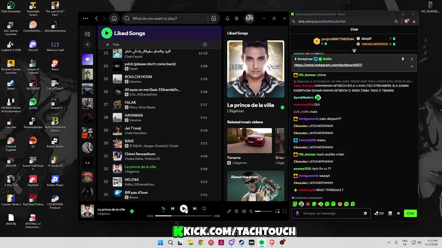Select the Liked Songs heart in the sidebar

click(x=87, y=59)
